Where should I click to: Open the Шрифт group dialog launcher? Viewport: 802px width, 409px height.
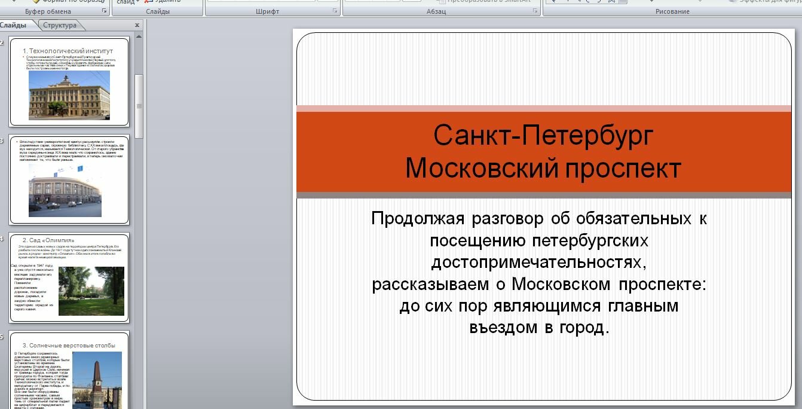click(x=335, y=11)
